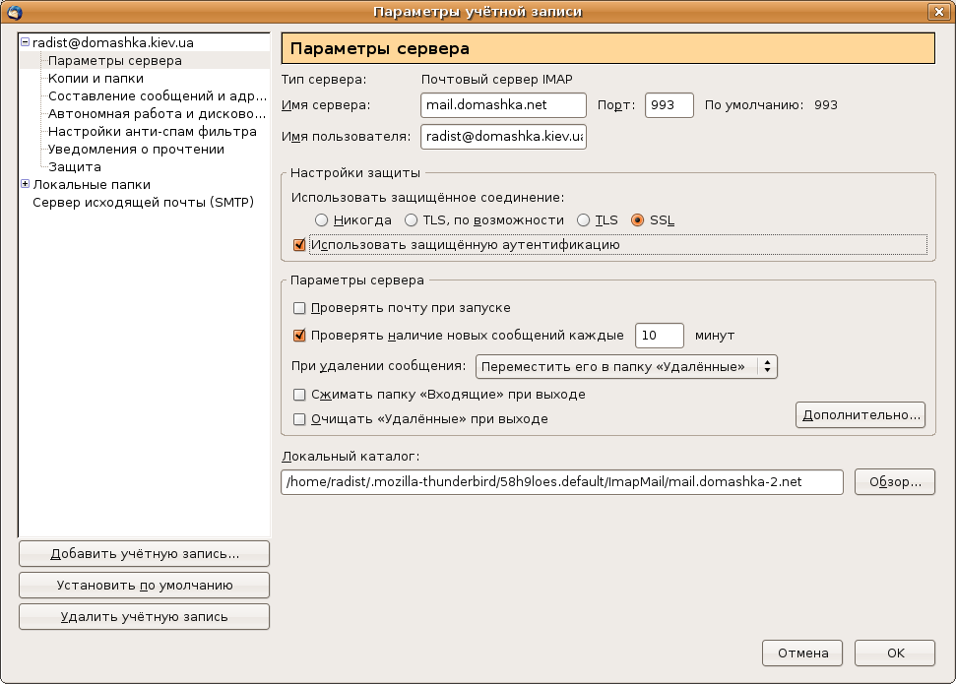Go to Защита settings page
This screenshot has height=684, width=956.
click(x=75, y=167)
